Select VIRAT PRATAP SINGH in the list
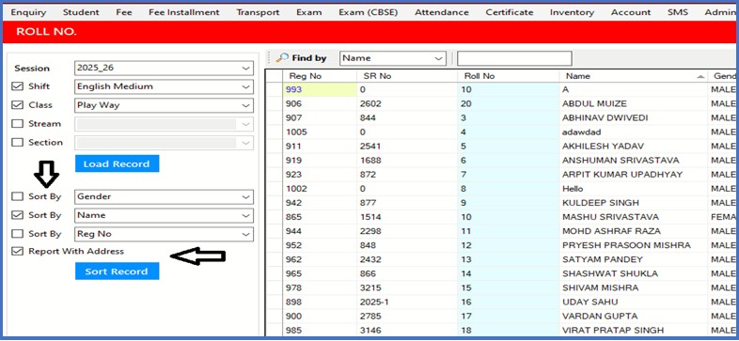The height and width of the screenshot is (341, 739). [x=634, y=330]
